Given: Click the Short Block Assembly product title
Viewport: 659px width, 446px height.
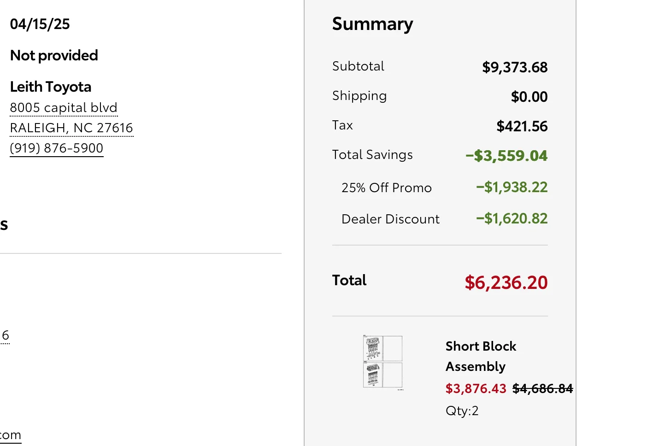Looking at the screenshot, I should [481, 356].
